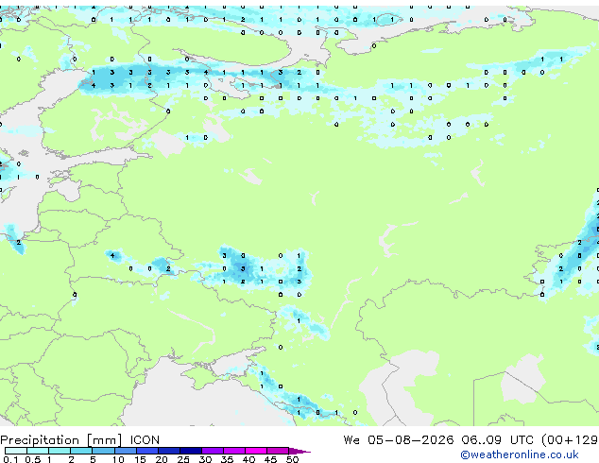Click the 0.1–0.5 mm legend color box
599x463 pixels.
click(x=16, y=451)
